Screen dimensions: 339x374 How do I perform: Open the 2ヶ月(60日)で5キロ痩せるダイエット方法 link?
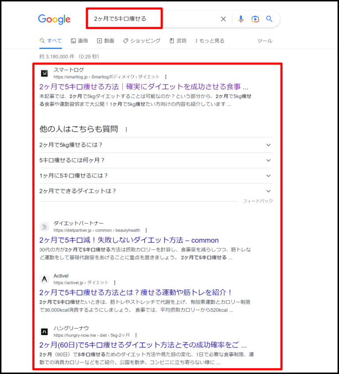[143, 345]
